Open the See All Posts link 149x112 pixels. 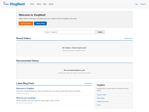pos(88,84)
